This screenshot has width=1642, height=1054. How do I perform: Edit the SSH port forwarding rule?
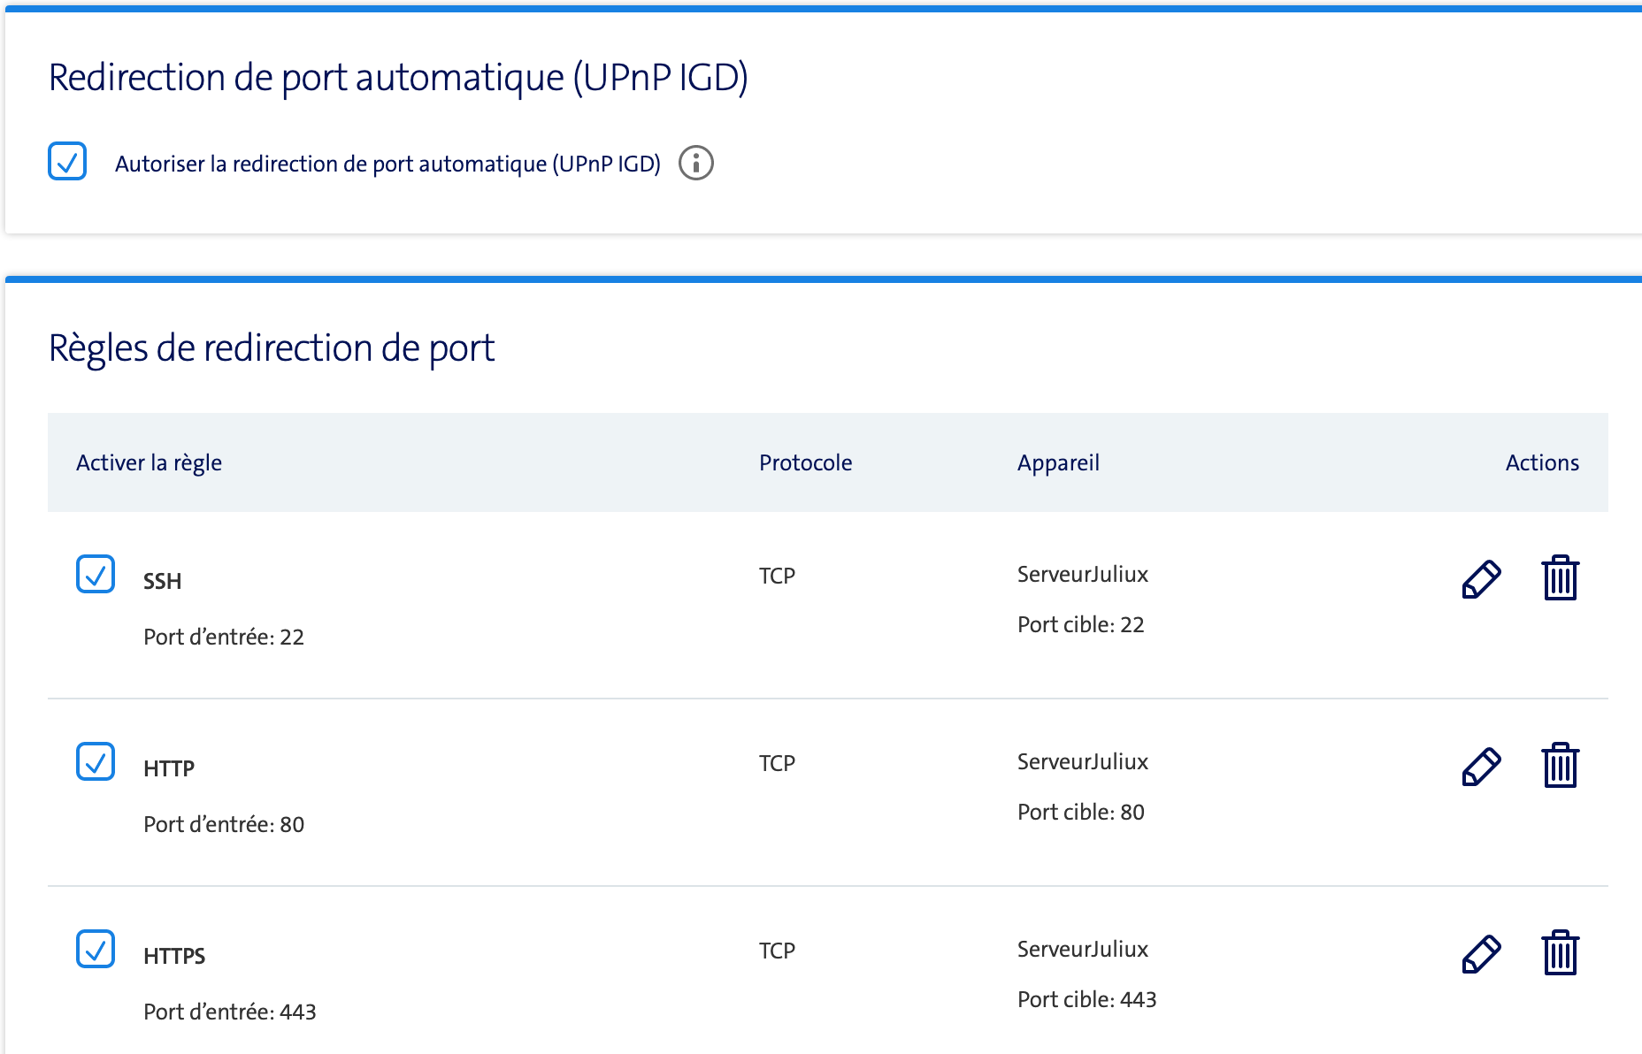(1481, 579)
